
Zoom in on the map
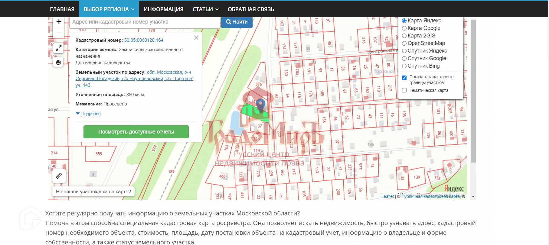tap(59, 21)
